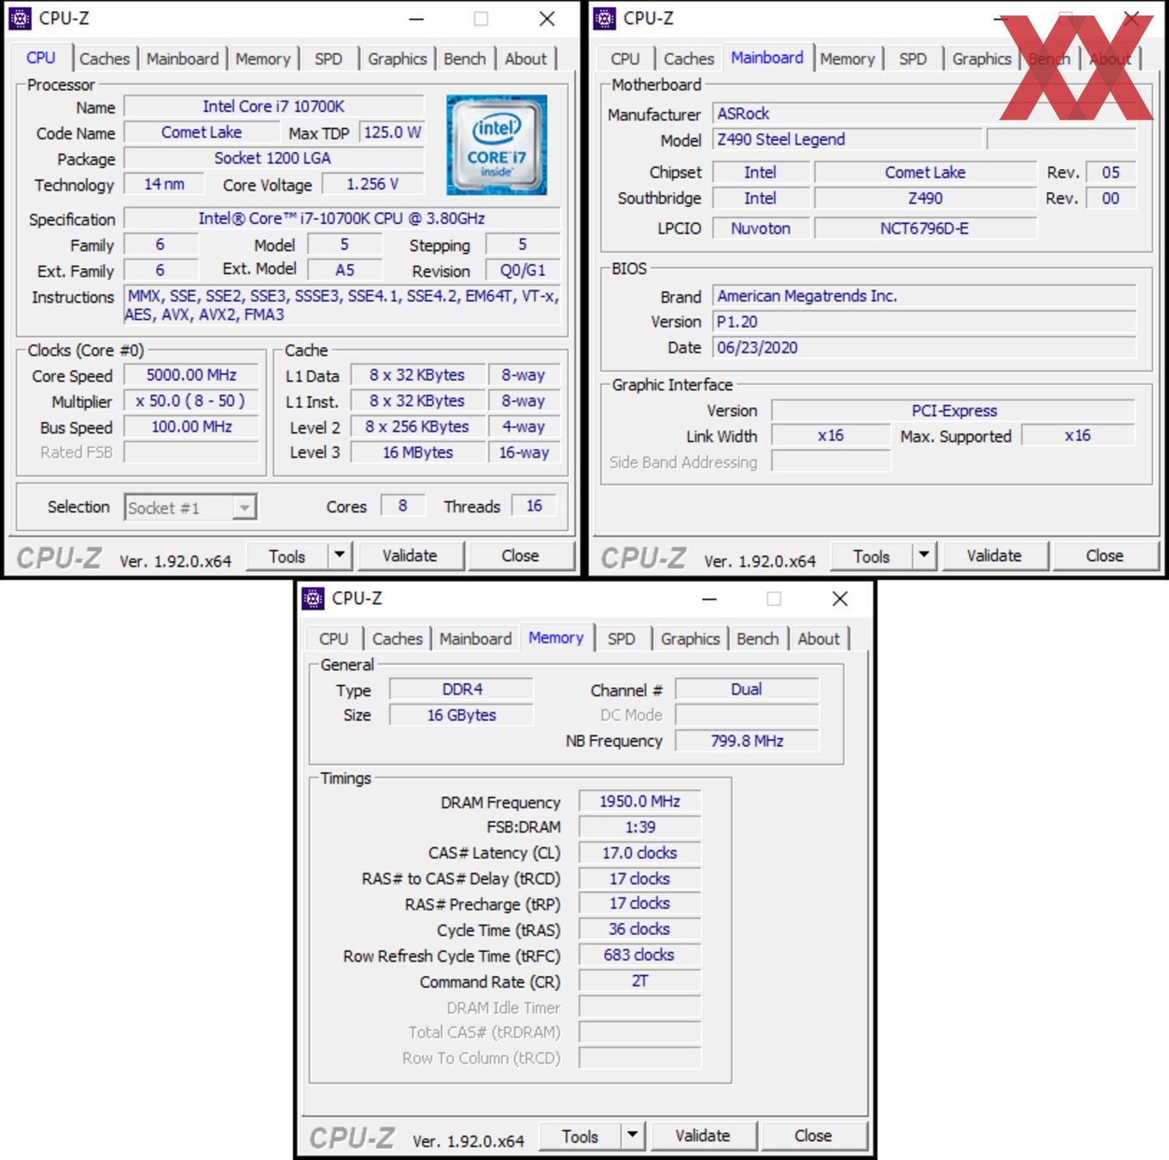The image size is (1169, 1160).
Task: Open the Graphics tab in the CPU window
Action: click(x=397, y=58)
